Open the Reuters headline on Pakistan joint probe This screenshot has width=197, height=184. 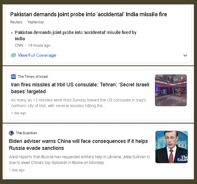pos(89,14)
